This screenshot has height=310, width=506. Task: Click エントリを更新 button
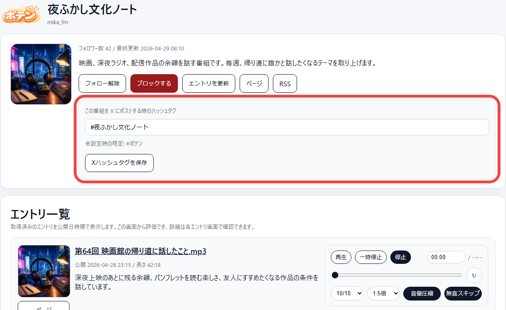point(209,84)
